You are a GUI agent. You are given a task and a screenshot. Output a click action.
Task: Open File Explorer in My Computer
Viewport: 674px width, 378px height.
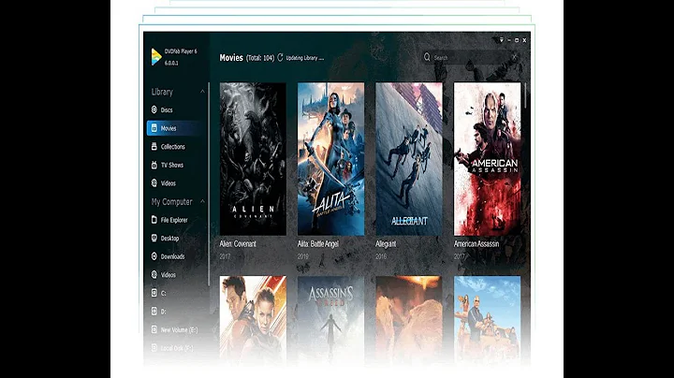[x=174, y=220]
